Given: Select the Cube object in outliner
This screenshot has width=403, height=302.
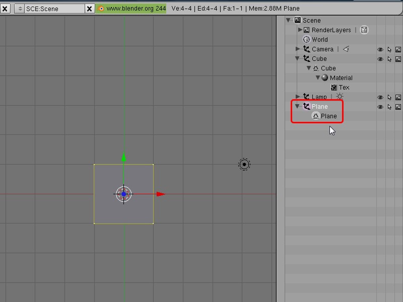Looking at the screenshot, I should pyautogui.click(x=319, y=59).
